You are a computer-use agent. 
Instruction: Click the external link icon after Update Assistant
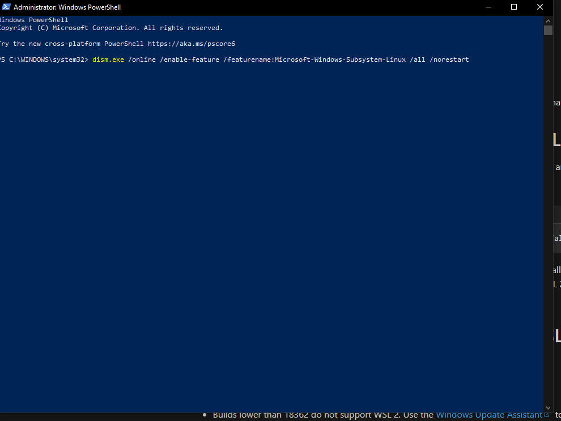click(547, 415)
